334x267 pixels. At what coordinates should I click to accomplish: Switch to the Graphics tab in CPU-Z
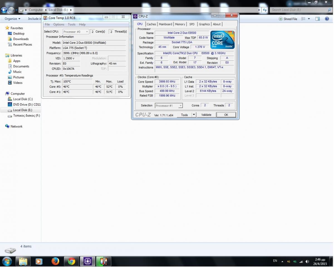[204, 24]
